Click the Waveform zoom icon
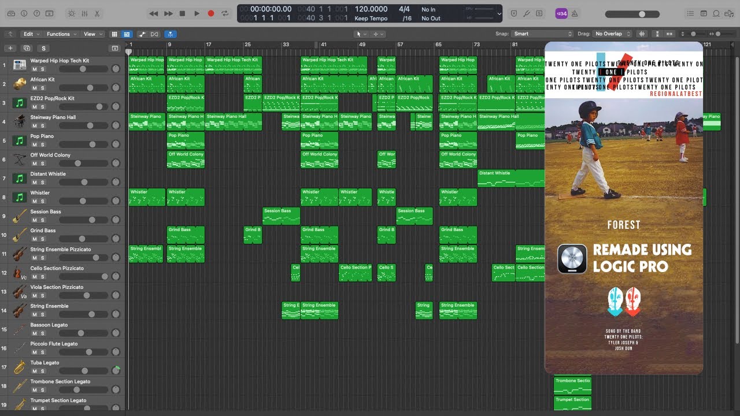This screenshot has width=740, height=416. tap(642, 34)
